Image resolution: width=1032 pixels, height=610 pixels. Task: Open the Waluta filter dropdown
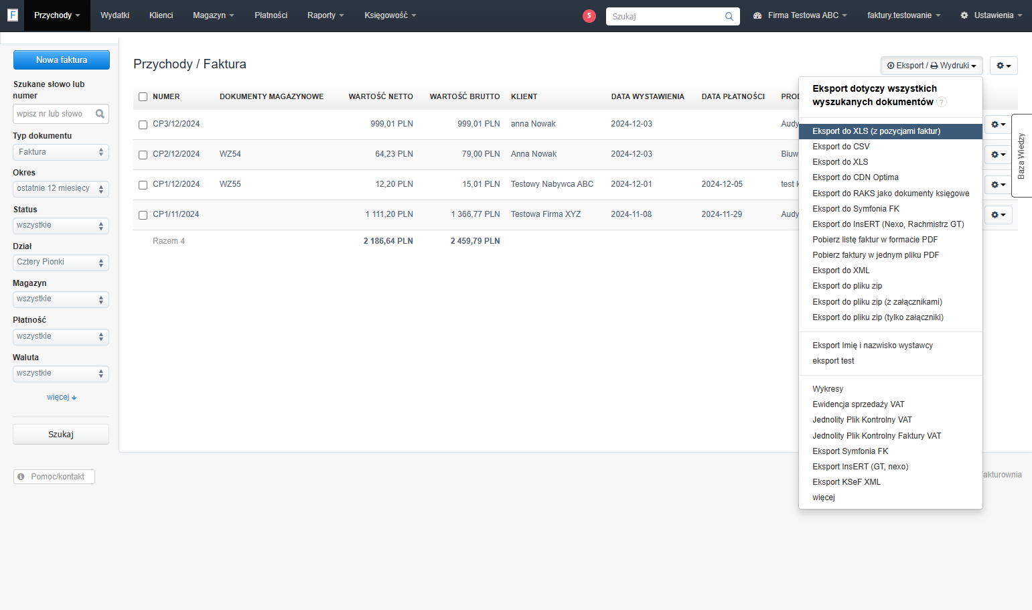click(x=61, y=374)
